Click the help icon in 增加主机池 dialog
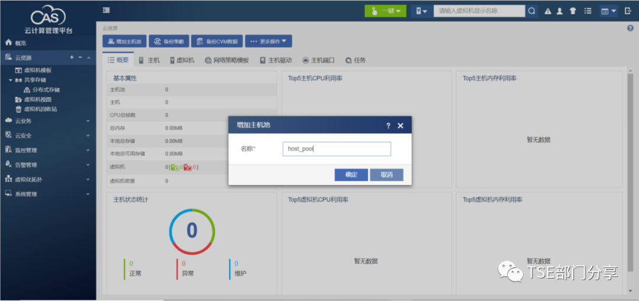 click(x=388, y=126)
